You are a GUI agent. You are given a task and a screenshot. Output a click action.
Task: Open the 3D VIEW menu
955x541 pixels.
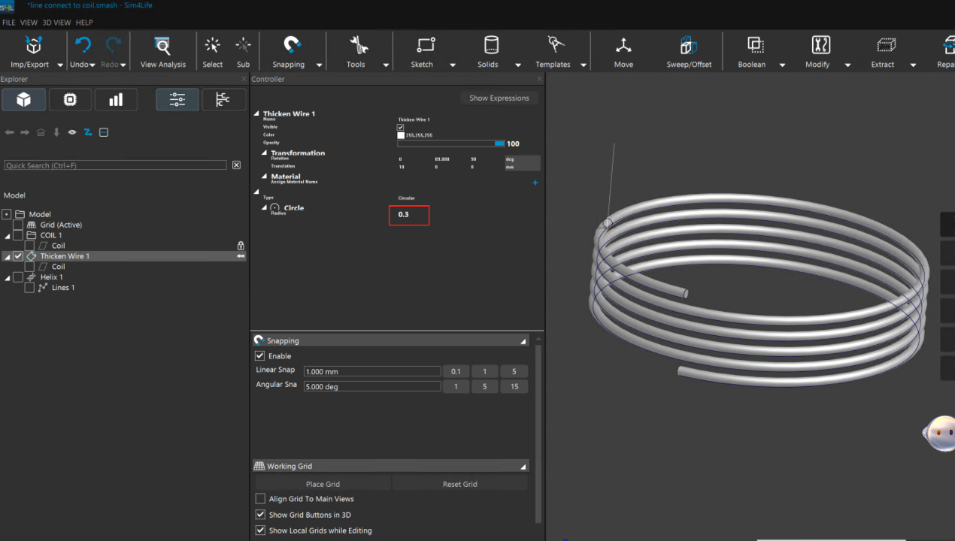[56, 23]
